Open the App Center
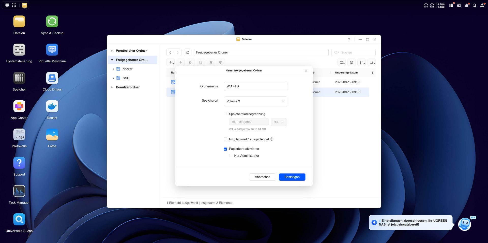The width and height of the screenshot is (488, 243). [x=19, y=106]
